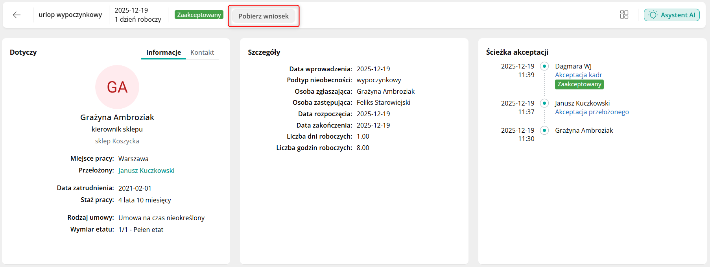Toggle the Zaakceptowany label in Ścieżka akceptacji
The image size is (710, 267).
pyautogui.click(x=579, y=84)
